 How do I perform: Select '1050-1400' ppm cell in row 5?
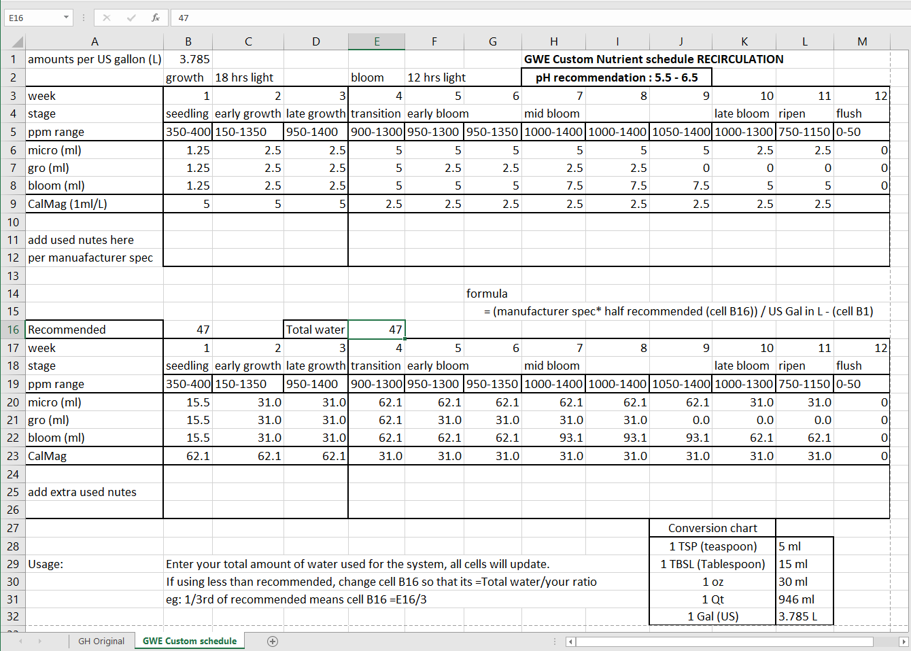(x=681, y=132)
